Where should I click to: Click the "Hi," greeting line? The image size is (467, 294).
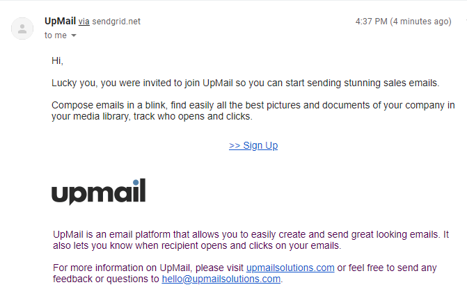click(x=57, y=61)
